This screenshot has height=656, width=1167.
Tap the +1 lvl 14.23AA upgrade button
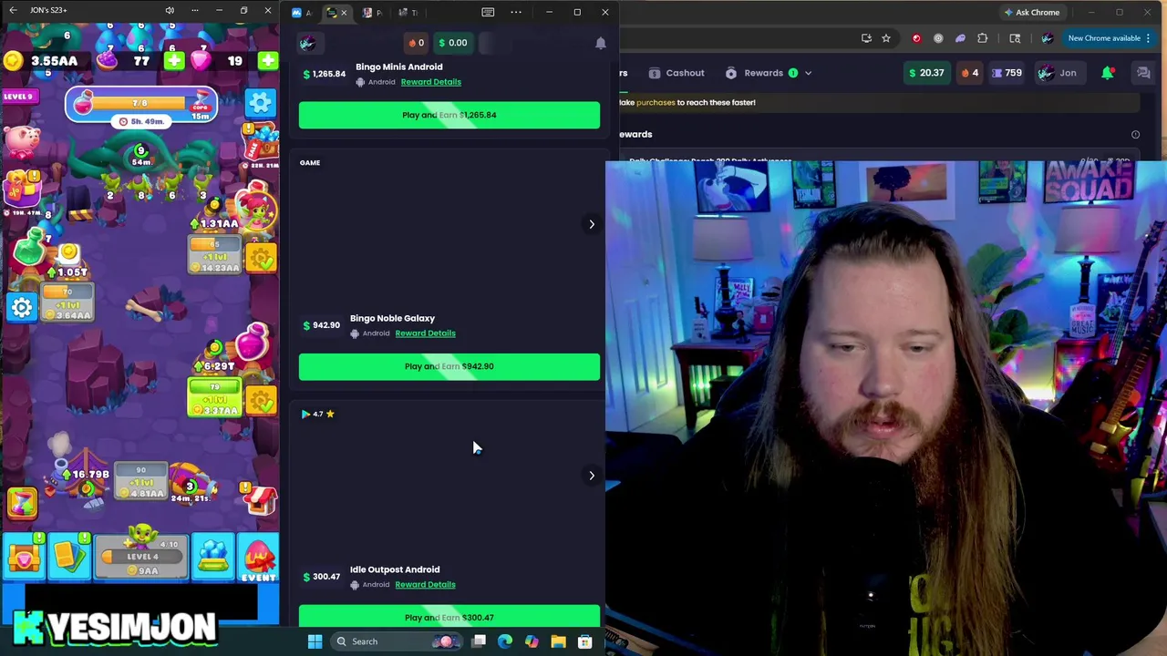[x=214, y=255]
